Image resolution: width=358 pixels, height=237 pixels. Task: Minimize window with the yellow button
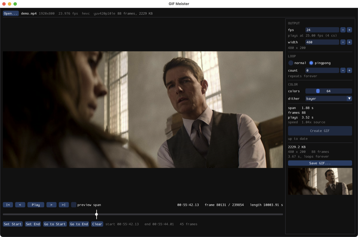pos(9,4)
